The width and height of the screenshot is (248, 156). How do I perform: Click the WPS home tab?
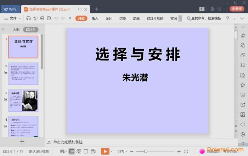coord(10,9)
